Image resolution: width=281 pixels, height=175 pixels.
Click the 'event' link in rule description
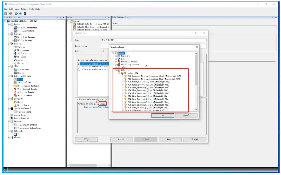[x=102, y=104]
